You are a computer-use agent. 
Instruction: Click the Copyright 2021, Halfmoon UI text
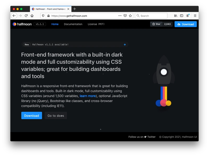[178, 137]
